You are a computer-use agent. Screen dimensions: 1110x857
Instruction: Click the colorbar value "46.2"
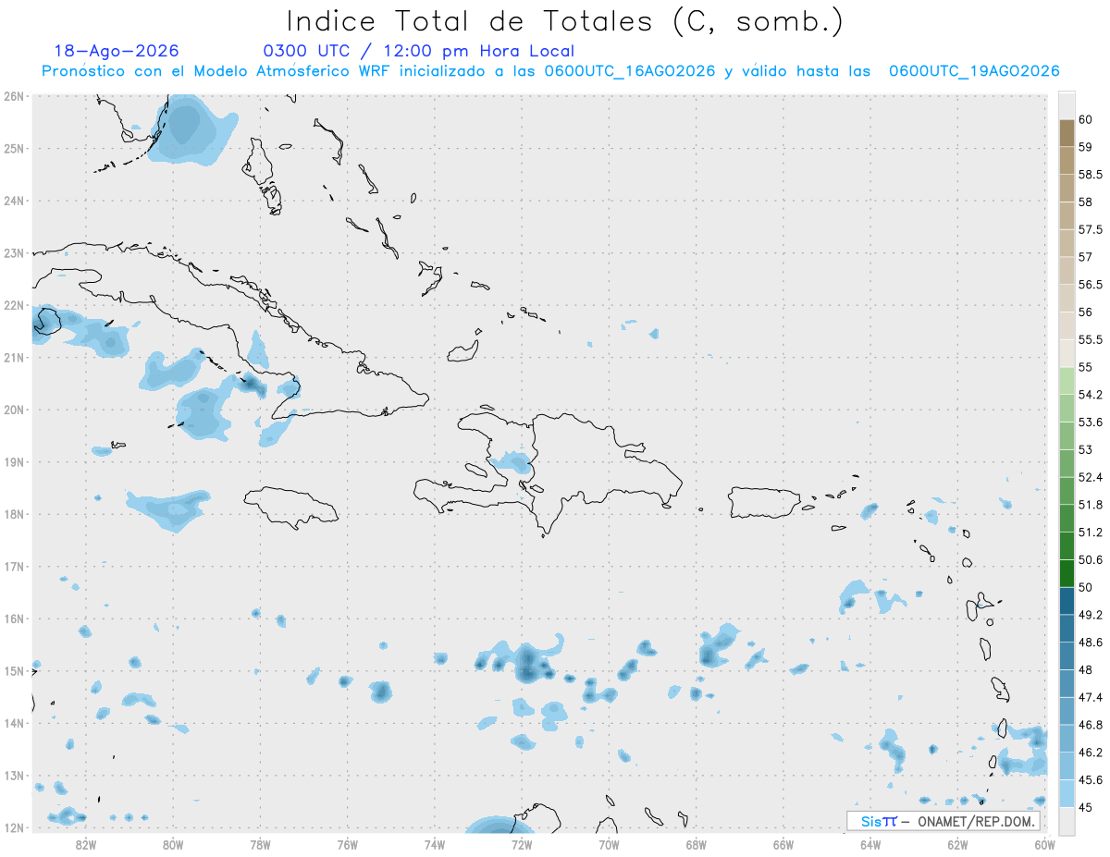1091,753
